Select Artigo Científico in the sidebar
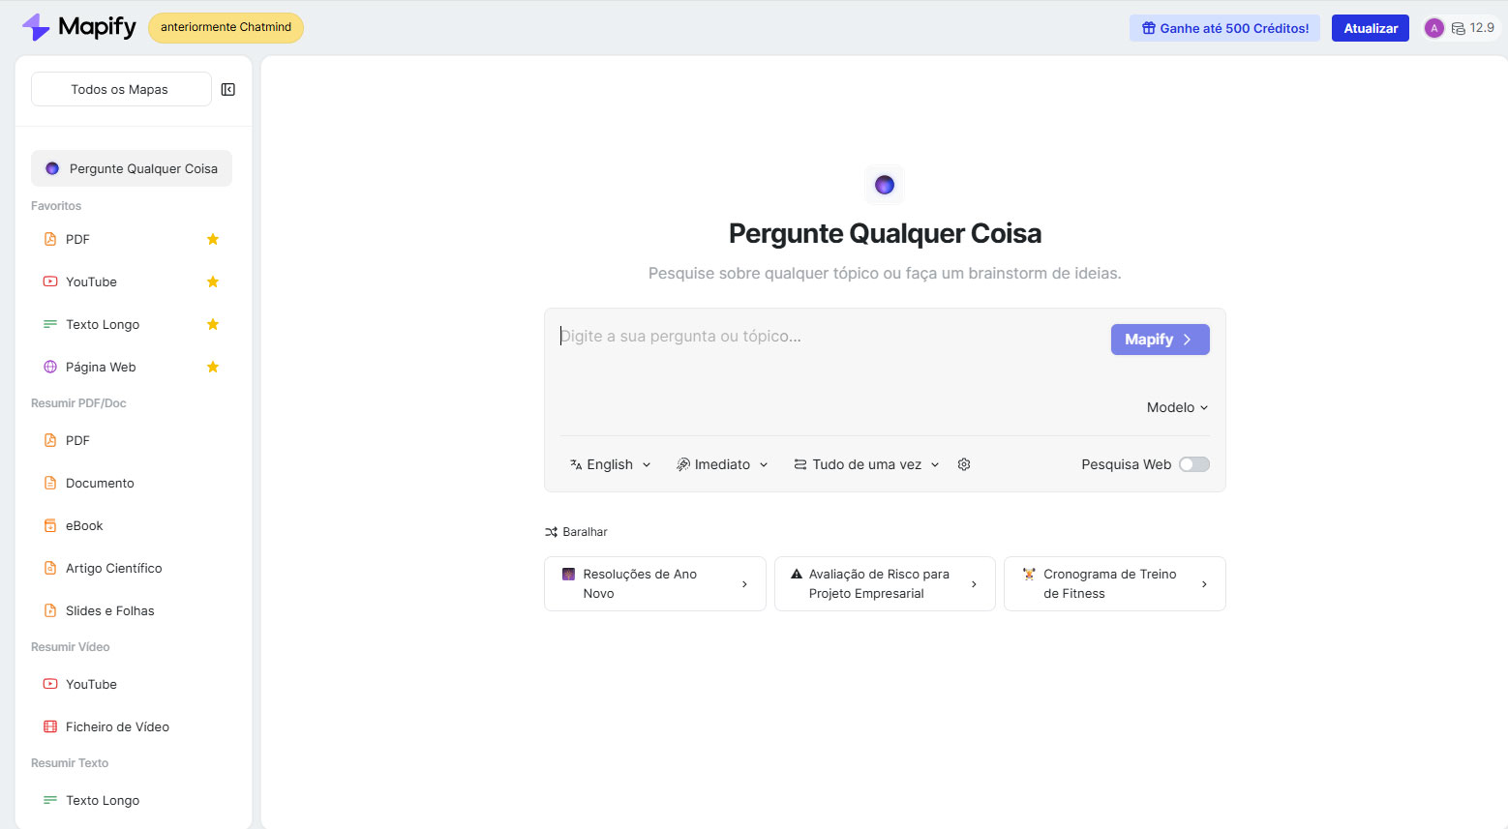The height and width of the screenshot is (829, 1508). (113, 568)
